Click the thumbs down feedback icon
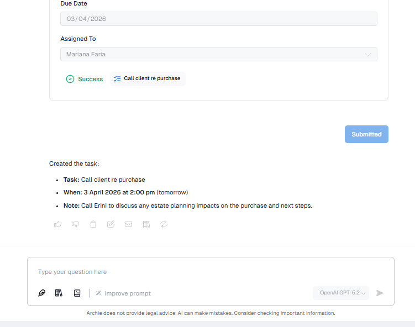The height and width of the screenshot is (327, 415). pos(75,224)
